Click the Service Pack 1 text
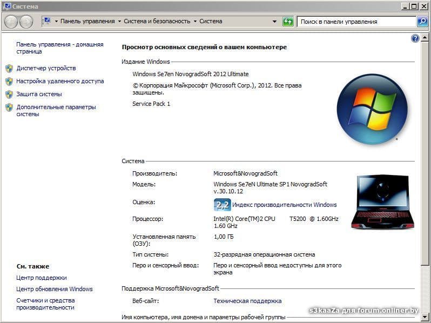 (x=151, y=104)
